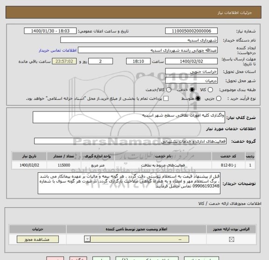Select the کالا radio button
Viewport: 269px width, 260px height.
[x=210, y=90]
